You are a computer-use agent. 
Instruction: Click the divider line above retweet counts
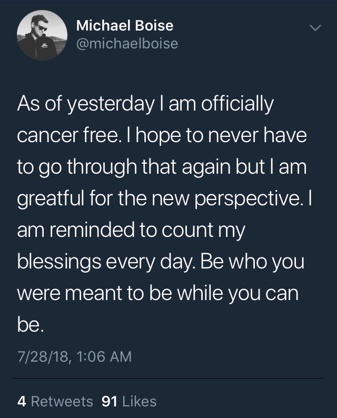(x=168, y=378)
